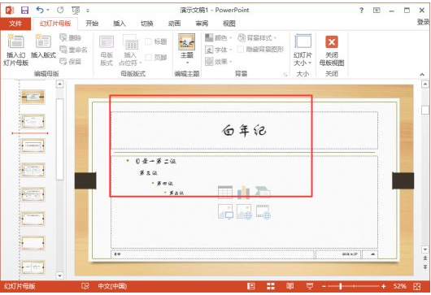Click thumbnail pane scroll down arrow
Image resolution: width=431 pixels, height=295 pixels.
(x=59, y=275)
